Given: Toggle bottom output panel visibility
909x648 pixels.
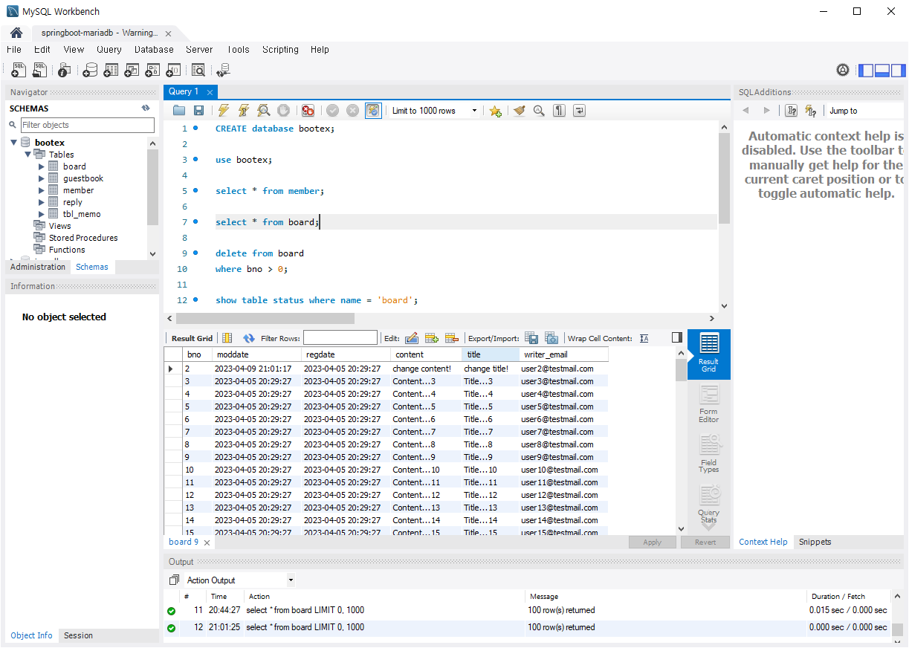Looking at the screenshot, I should click(882, 71).
